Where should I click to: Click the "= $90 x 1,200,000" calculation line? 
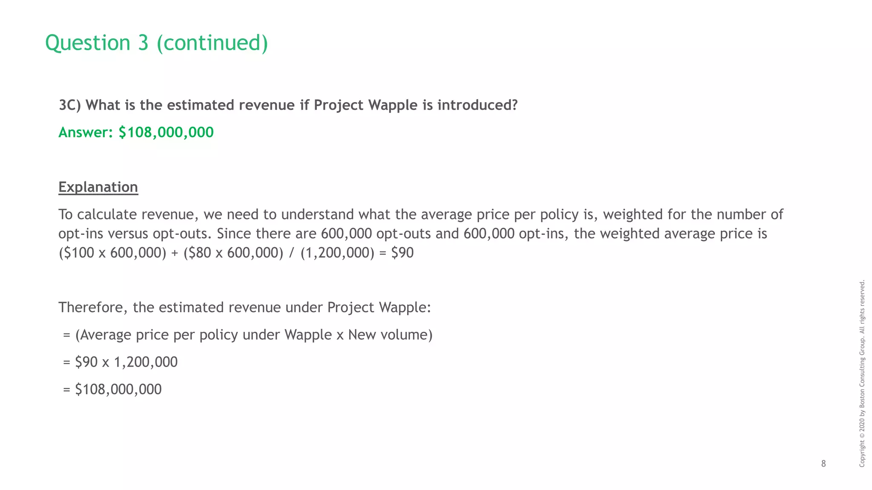(120, 362)
